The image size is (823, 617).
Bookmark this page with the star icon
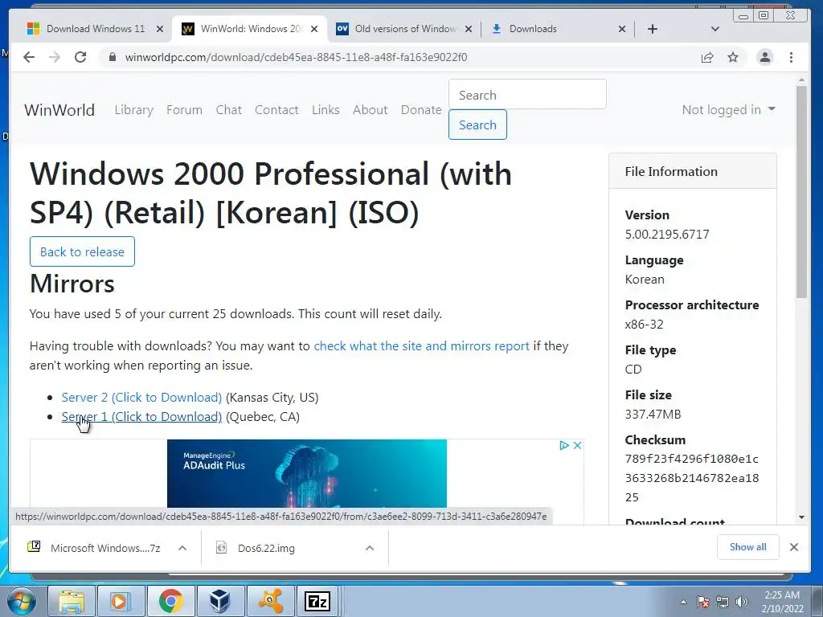733,57
